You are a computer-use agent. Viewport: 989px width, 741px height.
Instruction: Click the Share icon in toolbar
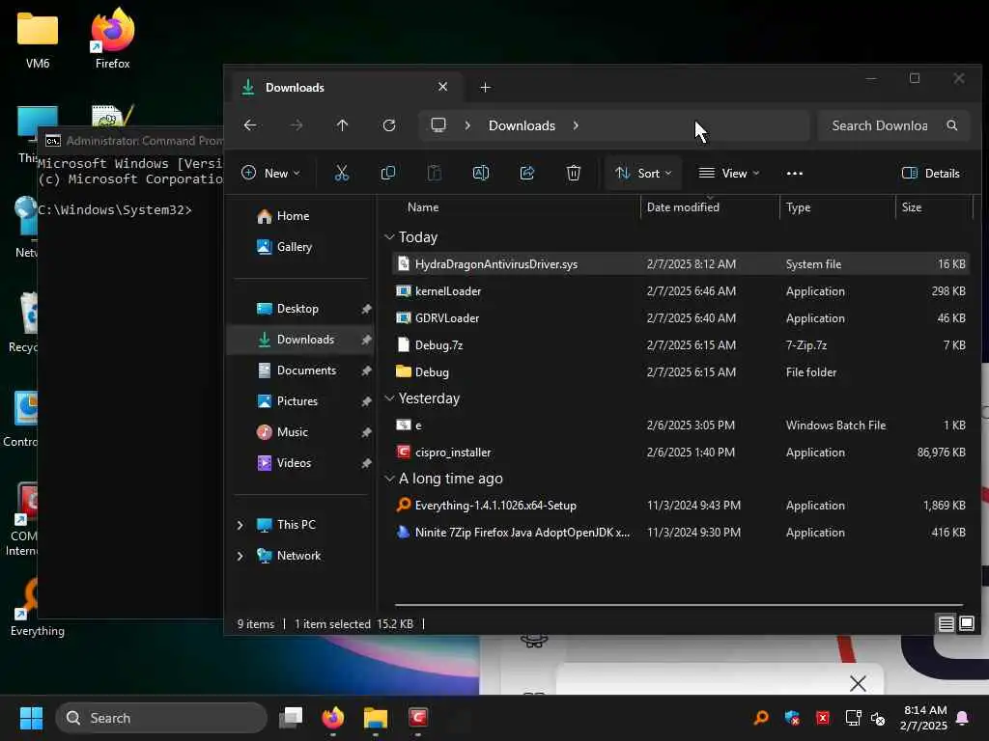(526, 174)
